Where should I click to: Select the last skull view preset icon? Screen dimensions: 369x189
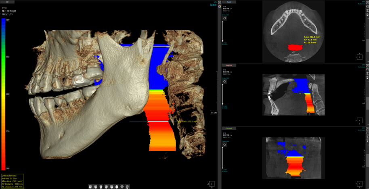pyautogui.click(x=127, y=187)
